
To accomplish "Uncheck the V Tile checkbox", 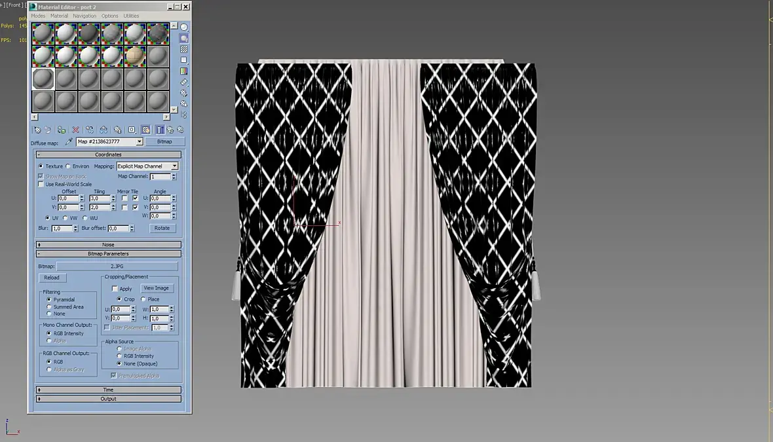I will 135,208.
